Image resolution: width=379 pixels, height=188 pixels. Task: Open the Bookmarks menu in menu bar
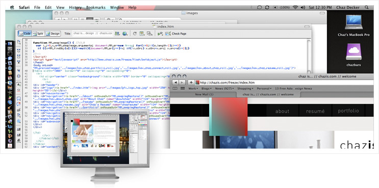click(x=96, y=8)
